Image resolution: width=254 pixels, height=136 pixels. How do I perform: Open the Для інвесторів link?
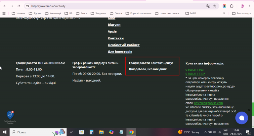(120, 52)
